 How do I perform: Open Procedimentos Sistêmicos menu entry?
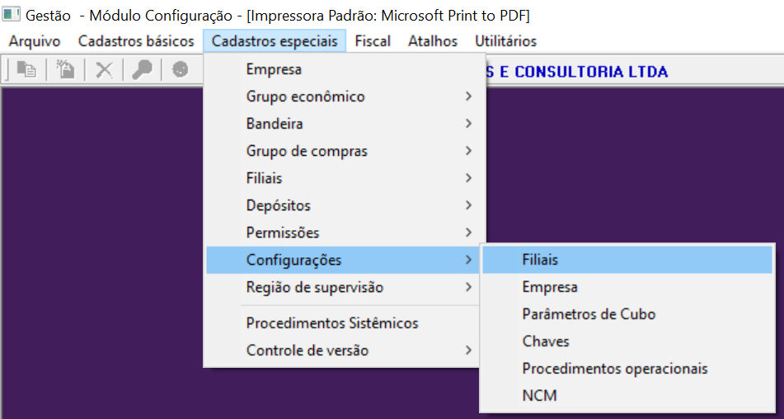pos(331,323)
